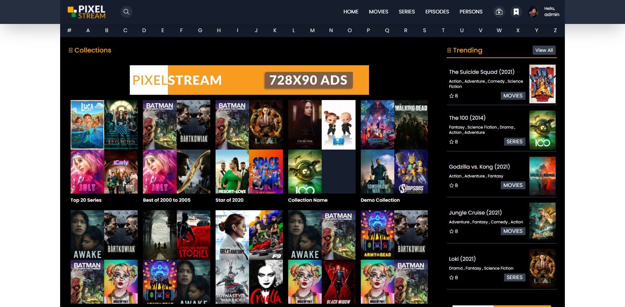The width and height of the screenshot is (625, 307).
Task: Click Simpsons poster in Demo Collection
Action: 411,172
